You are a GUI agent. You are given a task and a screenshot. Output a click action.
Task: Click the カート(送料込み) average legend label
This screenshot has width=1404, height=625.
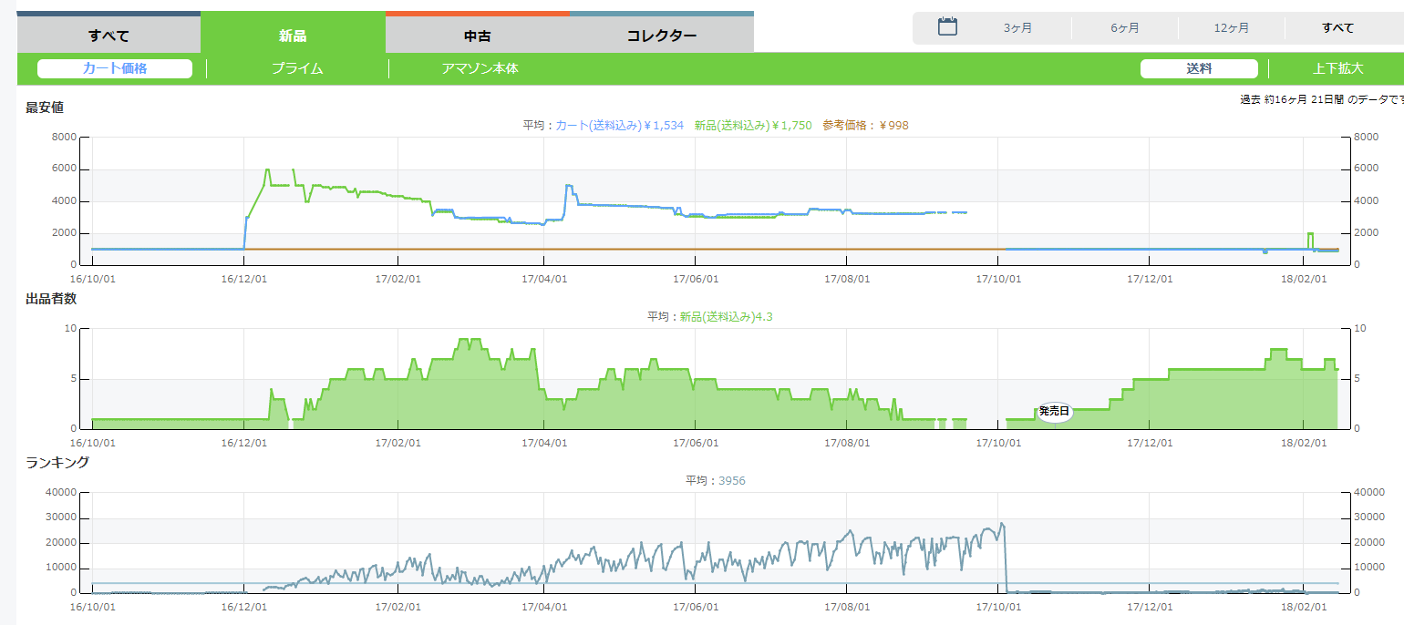click(619, 126)
